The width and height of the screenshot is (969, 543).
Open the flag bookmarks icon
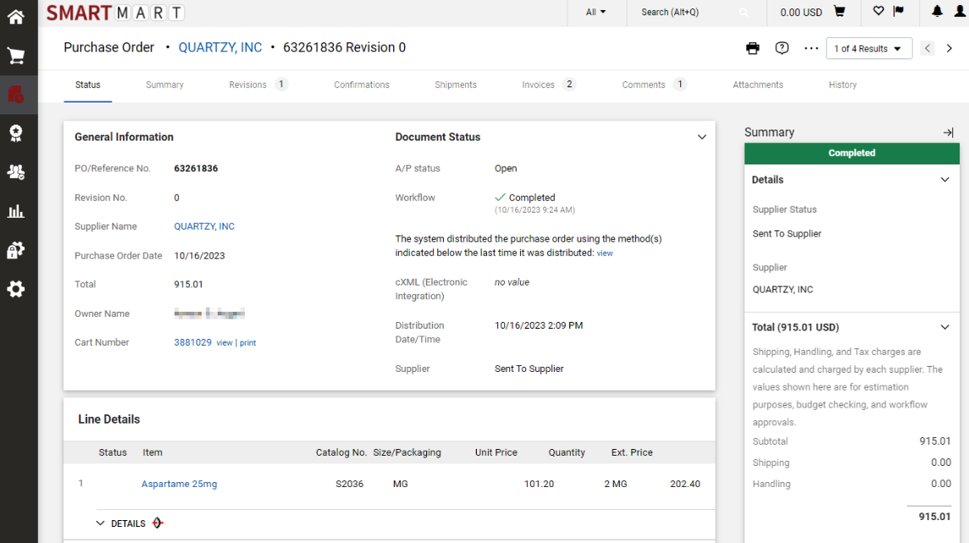[x=899, y=11]
